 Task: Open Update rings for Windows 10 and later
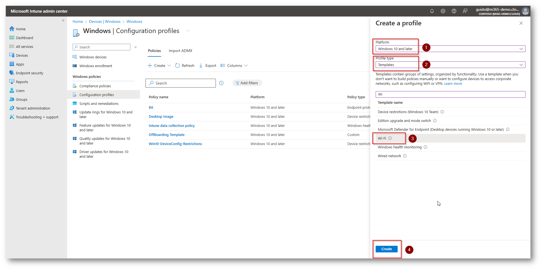point(106,114)
